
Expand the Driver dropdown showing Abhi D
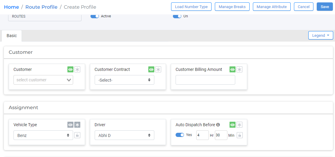(124, 135)
